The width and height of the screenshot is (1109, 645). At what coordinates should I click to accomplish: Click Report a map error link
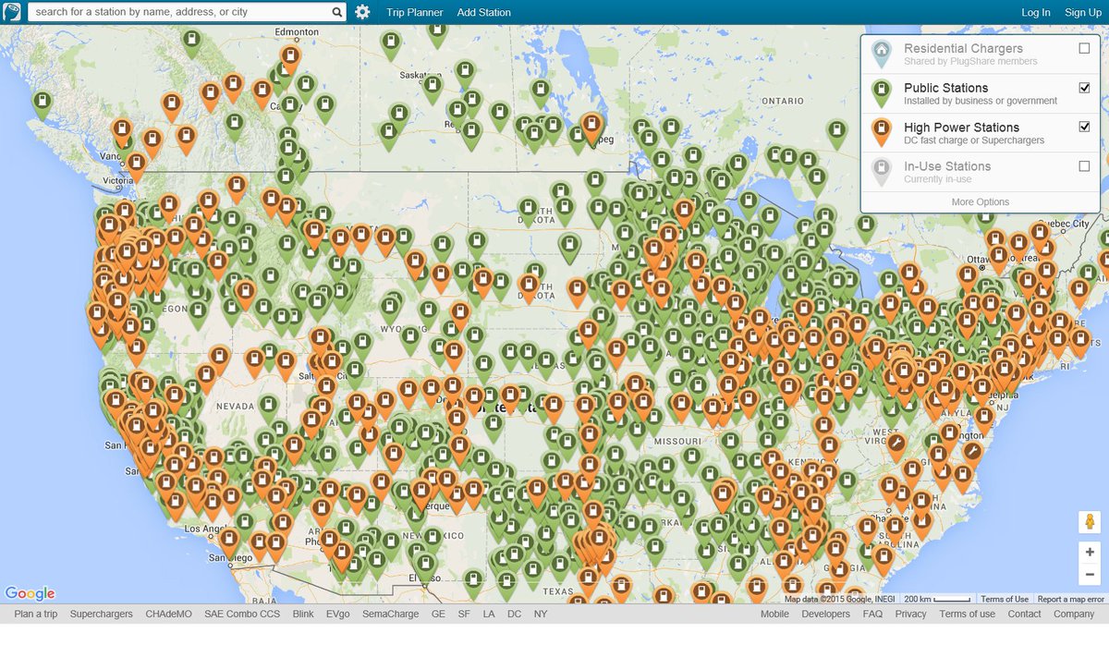click(1070, 600)
